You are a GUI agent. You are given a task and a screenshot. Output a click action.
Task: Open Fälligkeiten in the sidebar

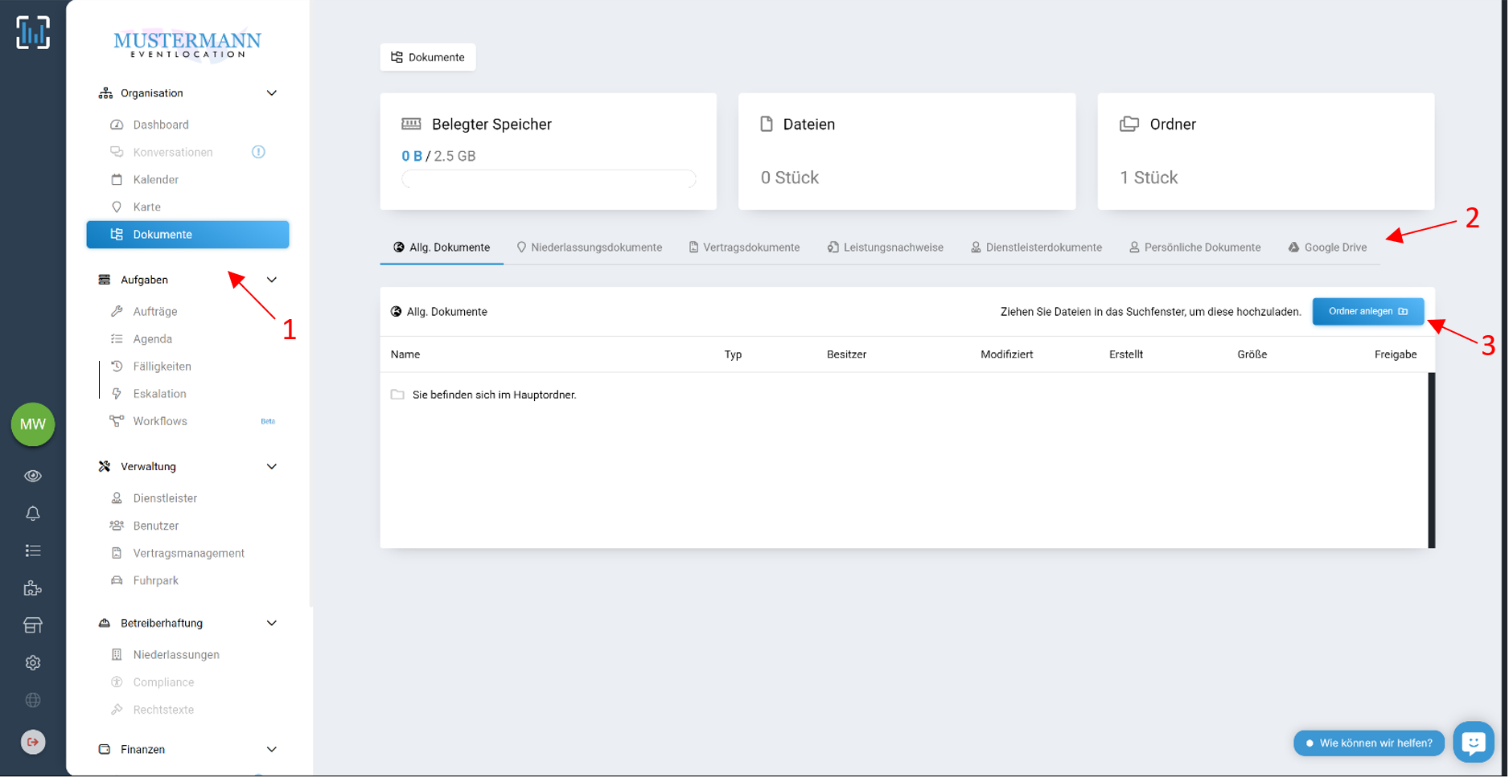point(162,366)
